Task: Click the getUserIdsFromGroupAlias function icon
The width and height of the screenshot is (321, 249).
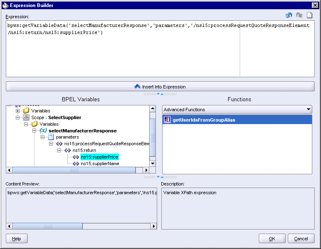Action: [x=167, y=120]
